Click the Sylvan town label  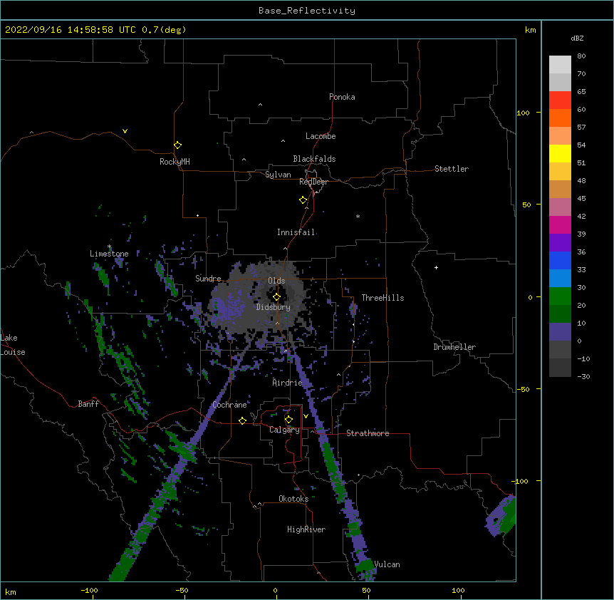point(278,175)
